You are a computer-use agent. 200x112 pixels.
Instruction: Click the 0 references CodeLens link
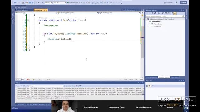coord(43,18)
